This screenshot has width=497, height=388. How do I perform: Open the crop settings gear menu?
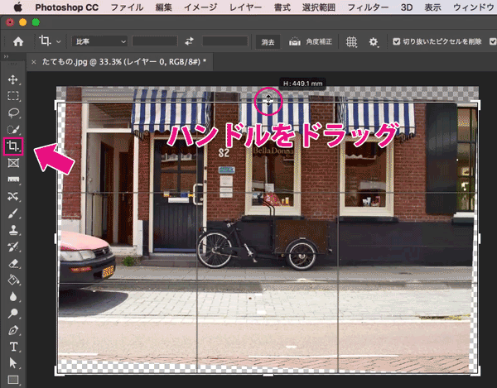pyautogui.click(x=374, y=41)
